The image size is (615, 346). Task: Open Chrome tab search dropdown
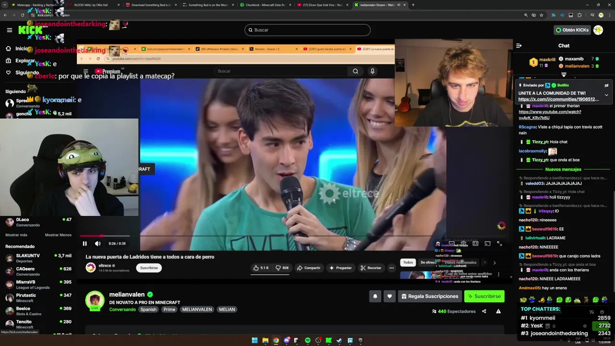(x=6, y=5)
